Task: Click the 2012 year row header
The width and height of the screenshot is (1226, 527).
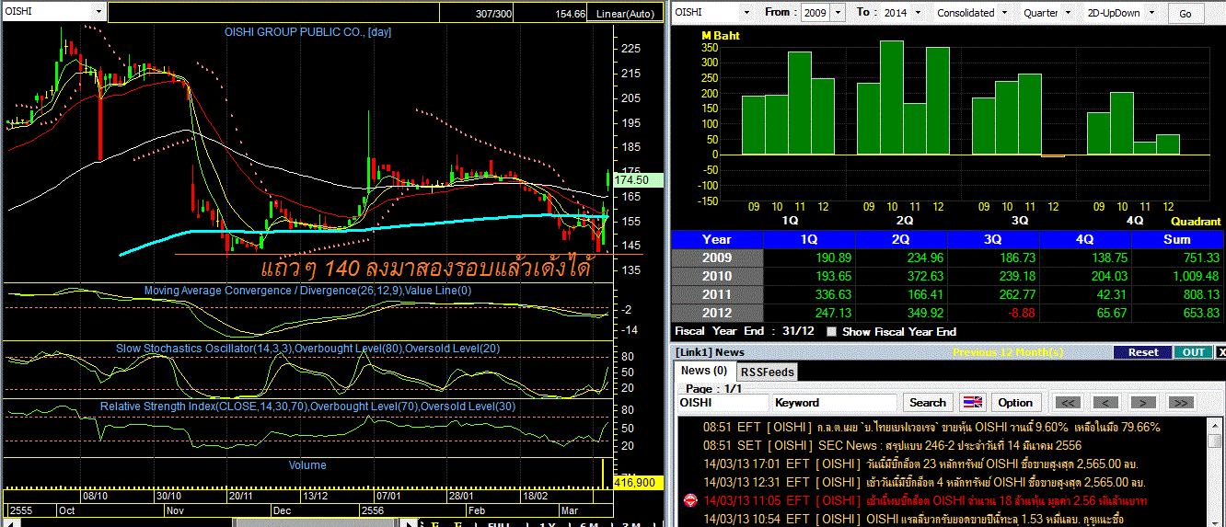Action: pyautogui.click(x=717, y=313)
